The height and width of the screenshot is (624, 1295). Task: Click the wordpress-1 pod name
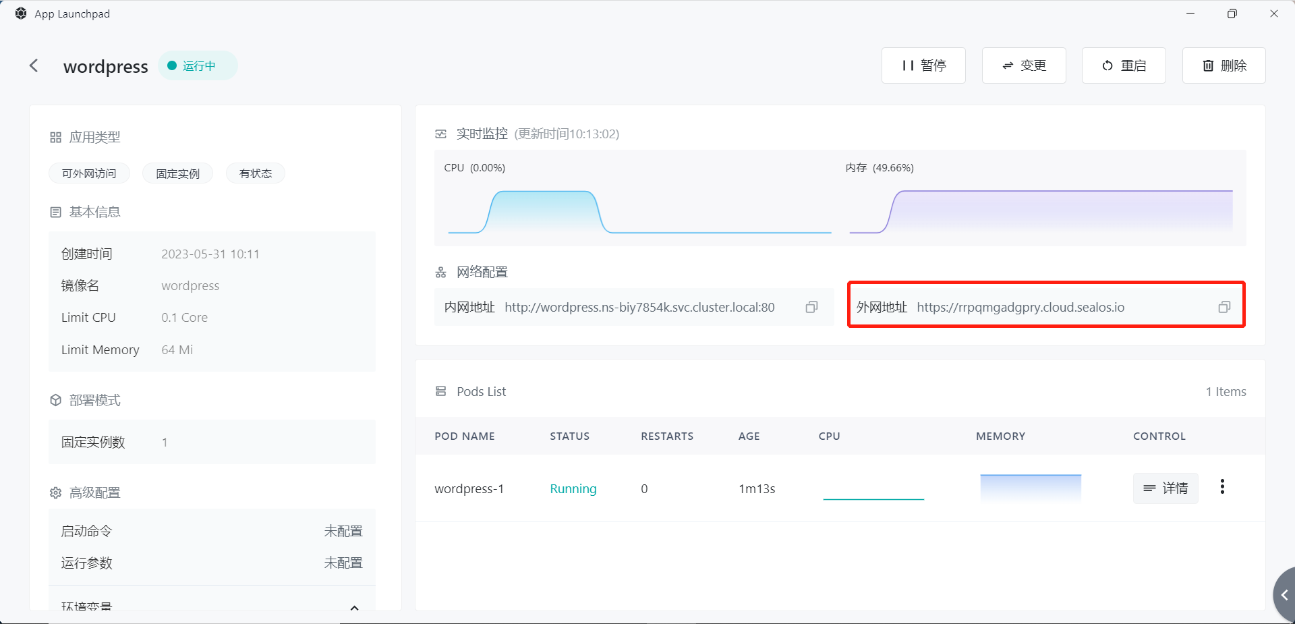[469, 488]
